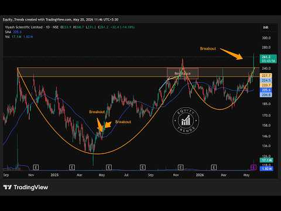This screenshot has height=211, width=281.
Task: Click the 136.0 price axis label
Action: tap(266, 146)
